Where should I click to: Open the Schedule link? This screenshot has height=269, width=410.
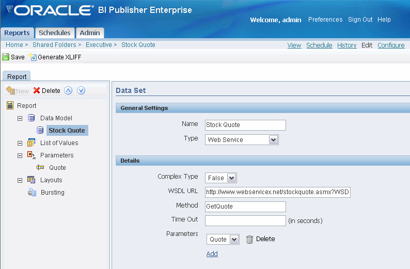tap(319, 45)
